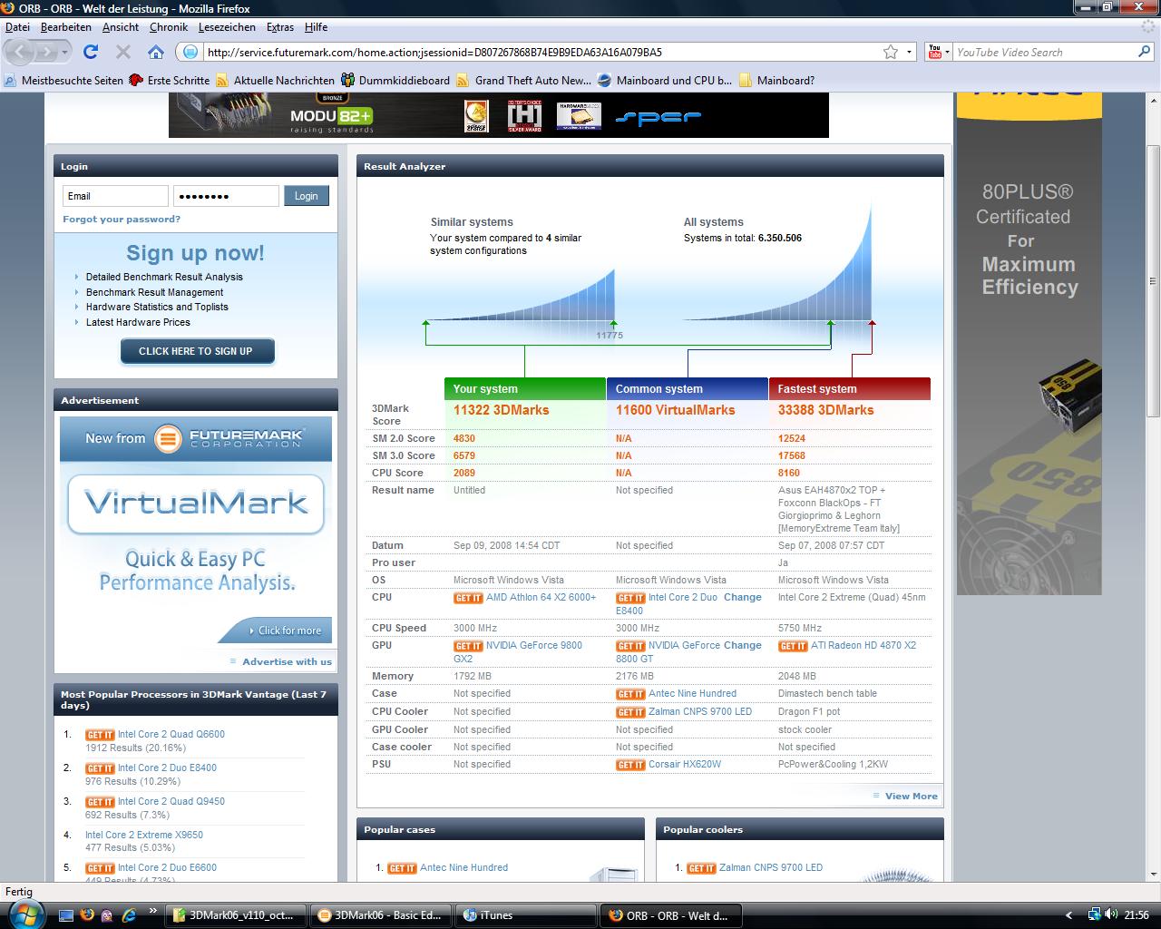
Task: Click the MODU 82+ banner ad
Action: [499, 115]
